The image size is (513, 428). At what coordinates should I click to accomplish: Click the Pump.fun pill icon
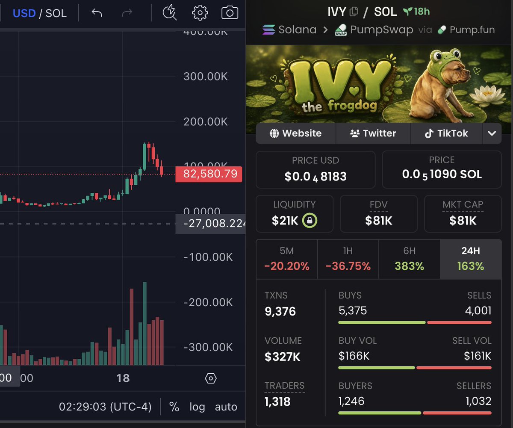pos(442,30)
